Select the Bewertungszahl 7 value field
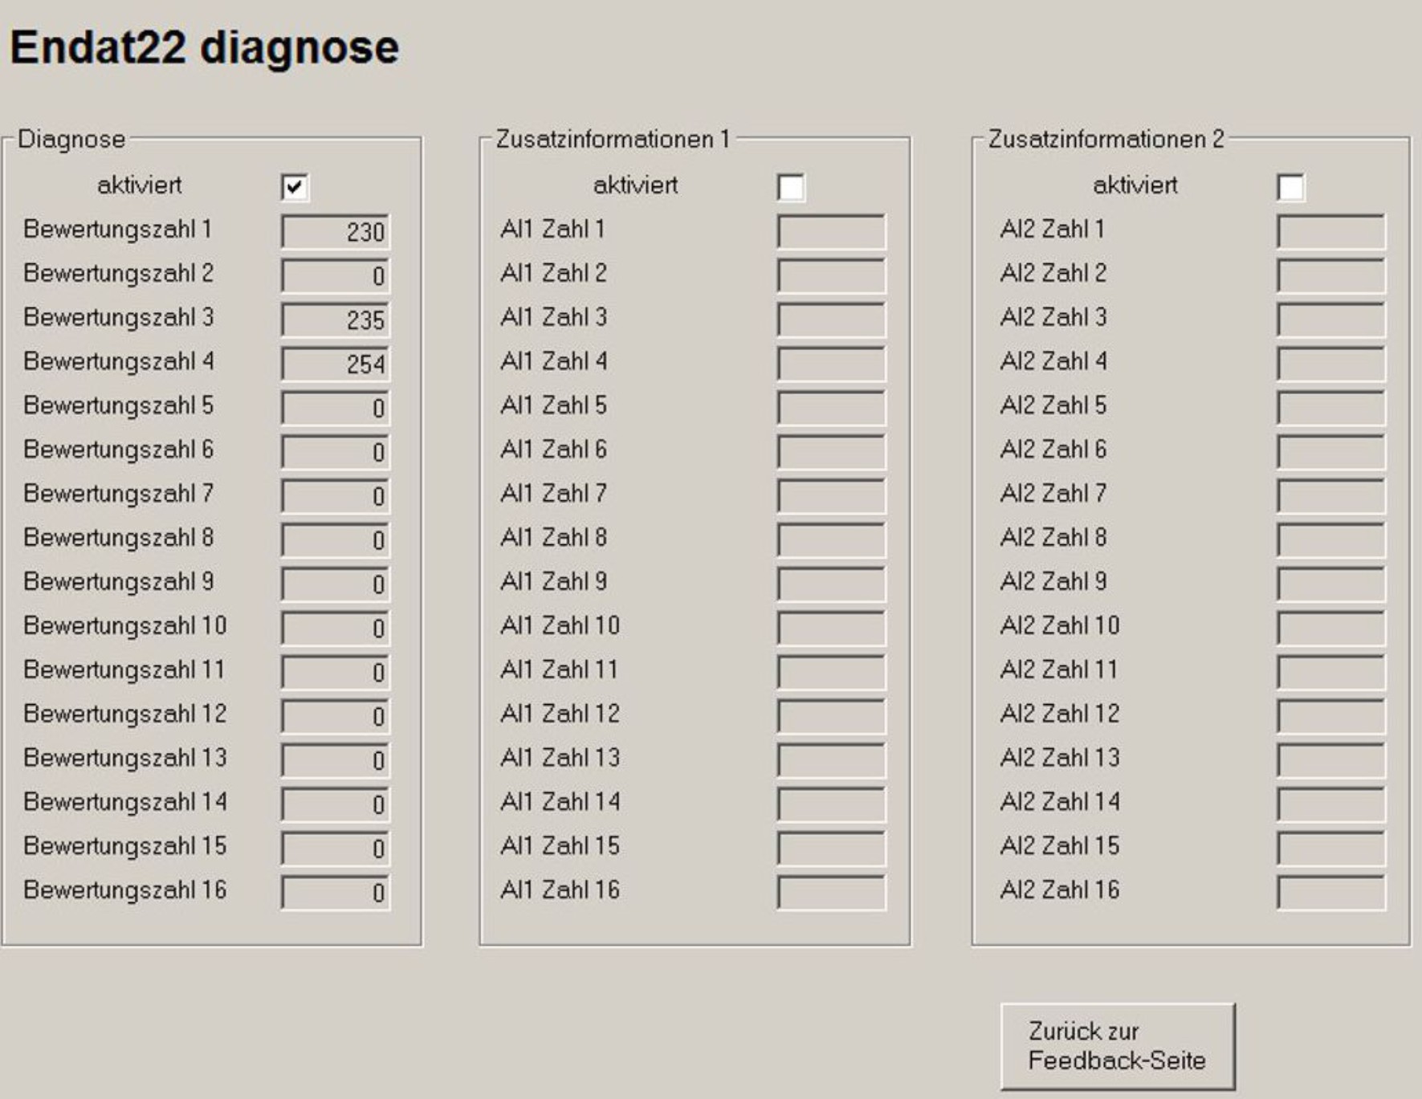Screen dimensions: 1422x1099 coord(336,496)
